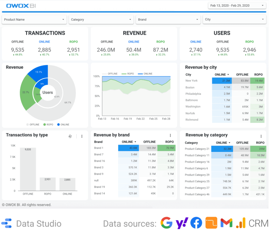Screen dimensions: 269x233
Task: Open the date range dropdown
Action: click(x=236, y=6)
